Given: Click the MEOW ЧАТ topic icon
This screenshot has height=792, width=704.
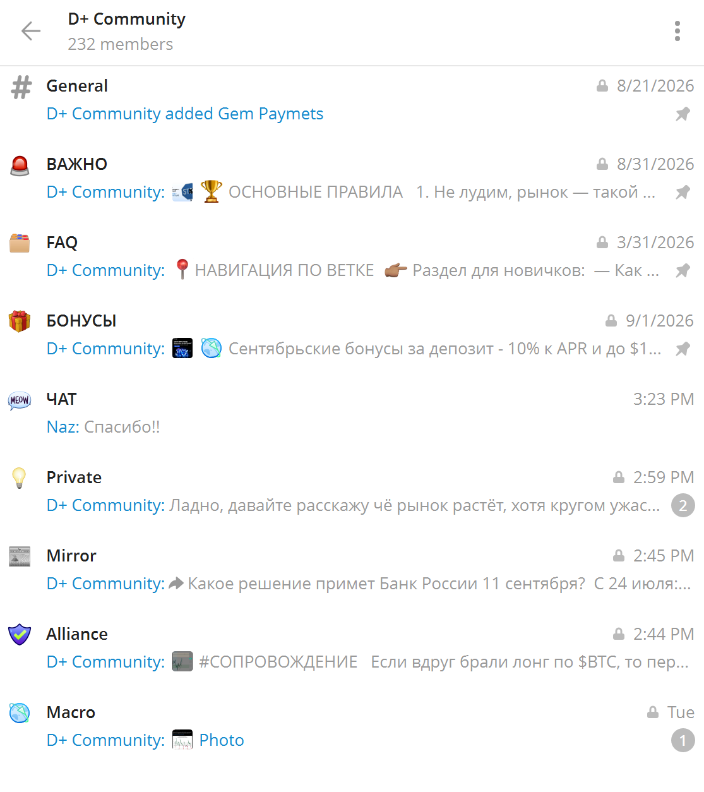Looking at the screenshot, I should point(20,400).
